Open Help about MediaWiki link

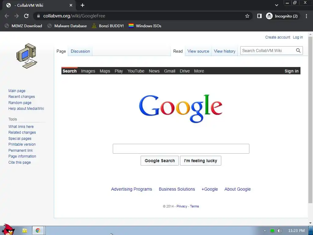tap(26, 109)
